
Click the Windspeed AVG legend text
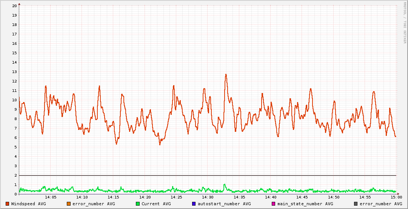pos(28,204)
